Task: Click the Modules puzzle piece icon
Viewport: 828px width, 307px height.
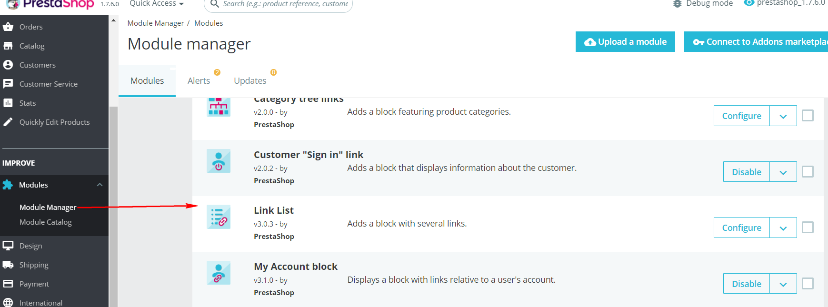Action: coord(8,185)
